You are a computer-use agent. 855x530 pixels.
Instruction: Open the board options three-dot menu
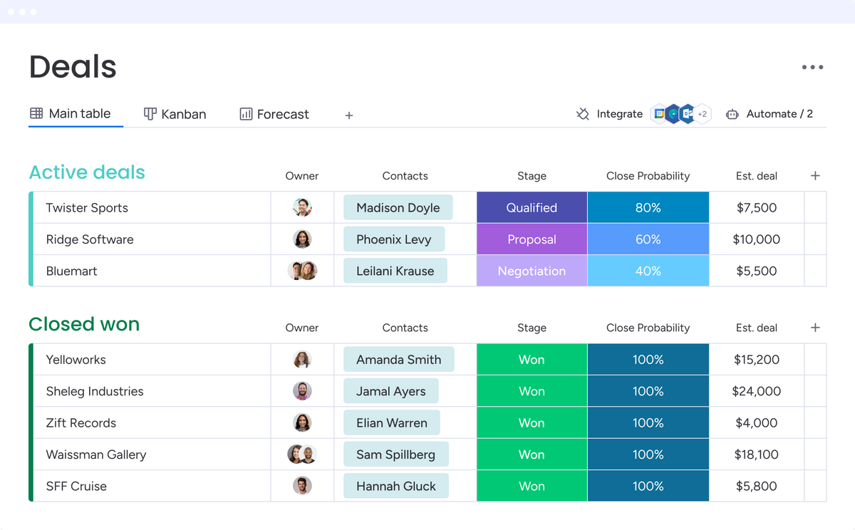[x=812, y=67]
